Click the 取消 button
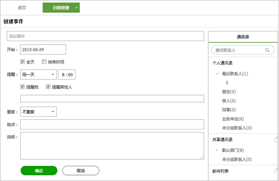This screenshot has height=181, width=279. [x=80, y=171]
